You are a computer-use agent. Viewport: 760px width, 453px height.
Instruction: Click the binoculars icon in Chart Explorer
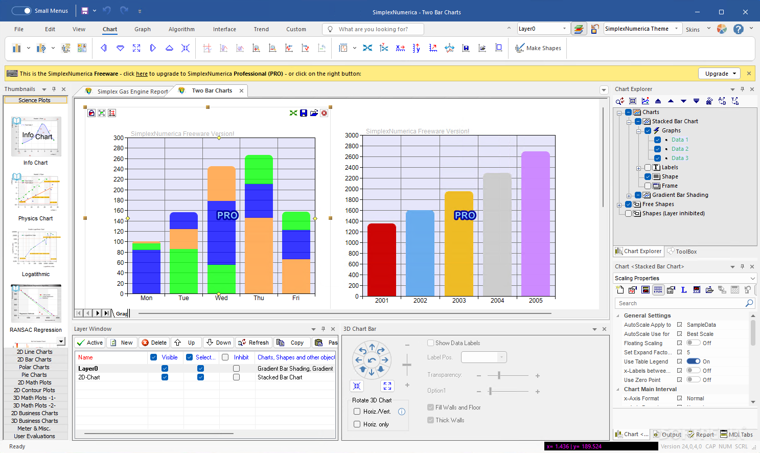point(709,101)
